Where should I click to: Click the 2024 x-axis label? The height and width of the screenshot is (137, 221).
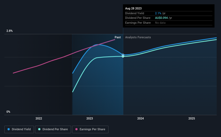(x=141, y=118)
